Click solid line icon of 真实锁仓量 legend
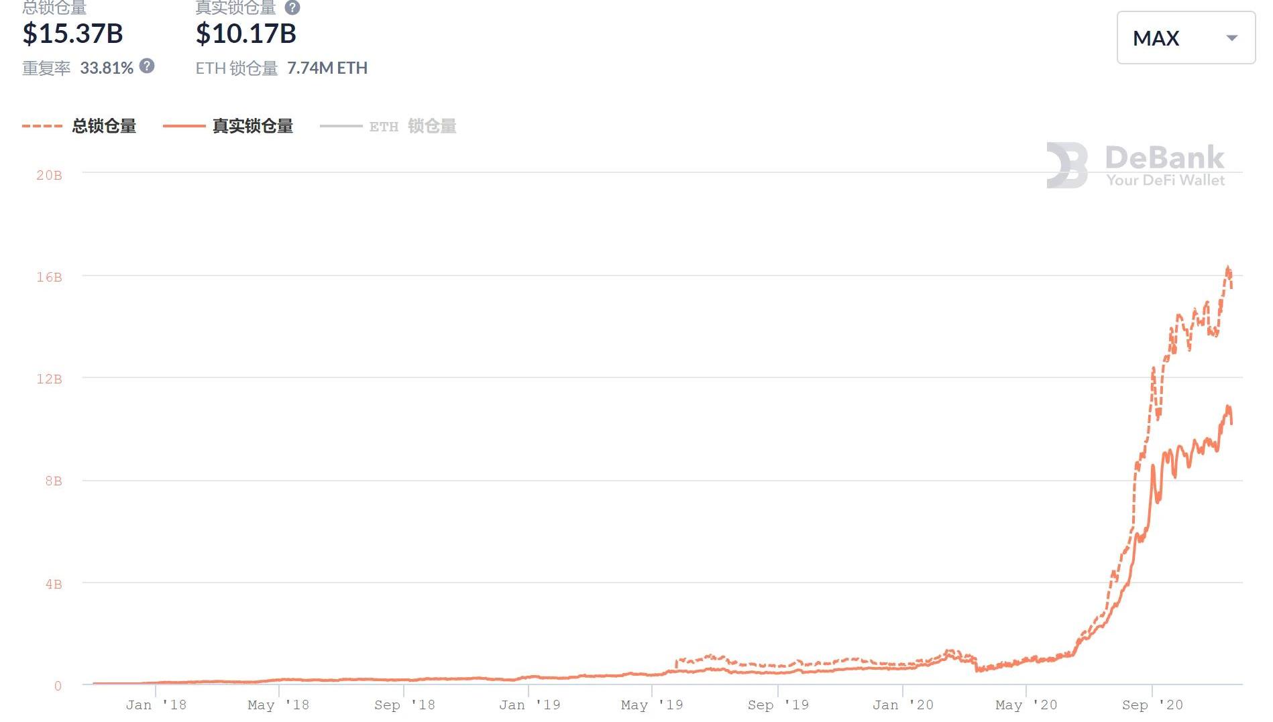Image resolution: width=1273 pixels, height=722 pixels. [184, 126]
